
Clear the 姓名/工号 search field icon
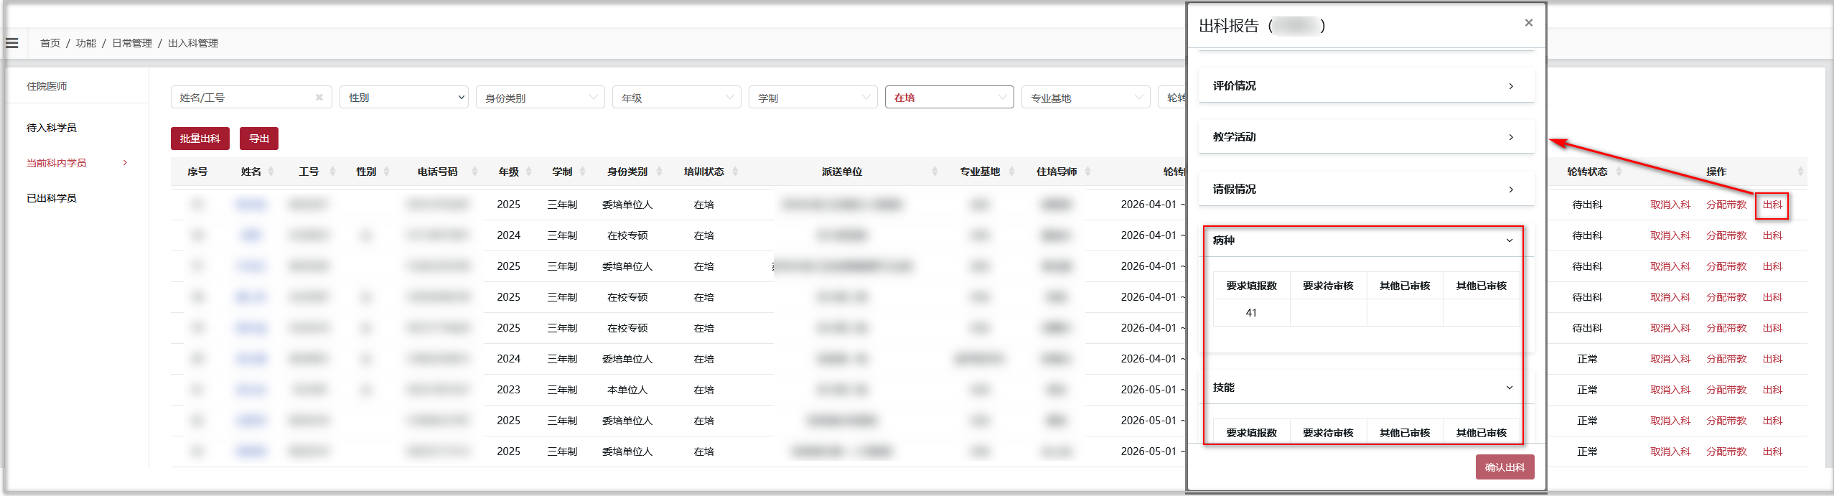pyautogui.click(x=319, y=98)
